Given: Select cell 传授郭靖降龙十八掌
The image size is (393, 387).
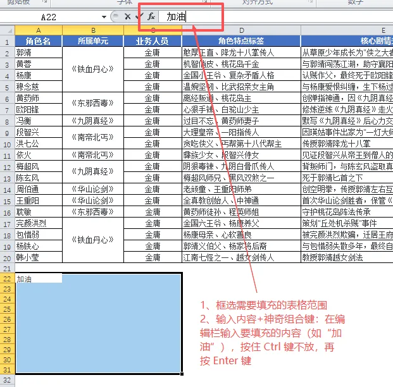Looking at the screenshot, I should click(347, 144).
